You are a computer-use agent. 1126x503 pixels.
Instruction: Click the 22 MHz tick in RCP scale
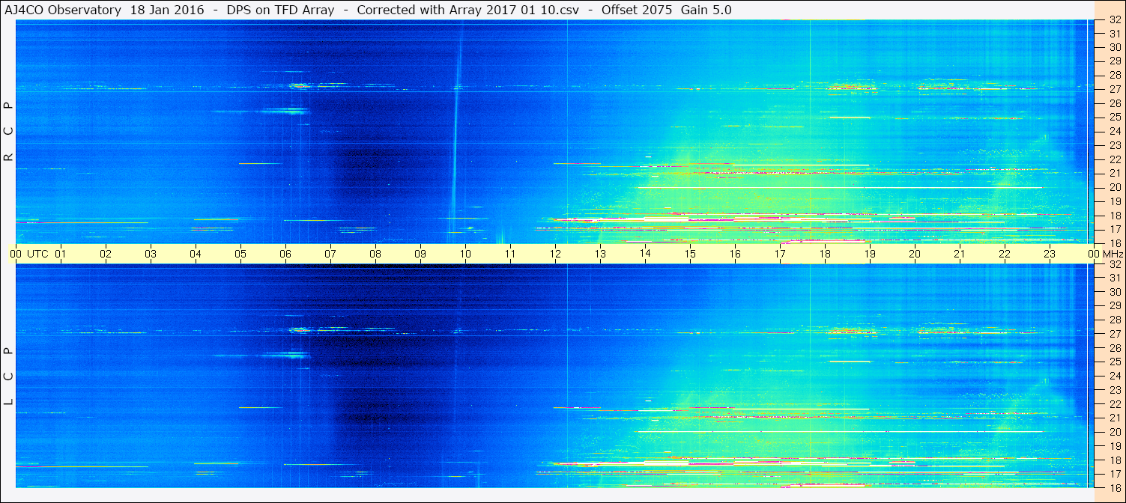[1114, 159]
